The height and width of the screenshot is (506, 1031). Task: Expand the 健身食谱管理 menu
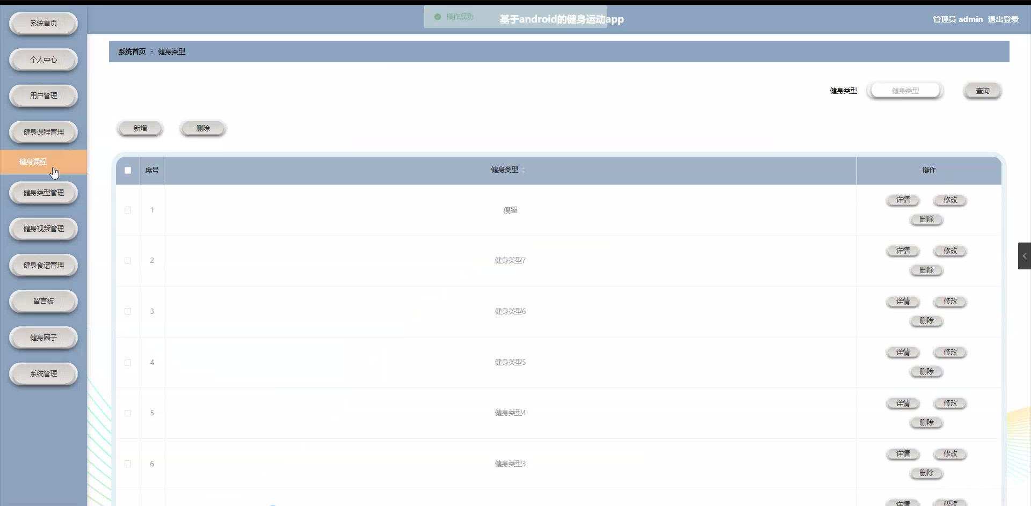pos(43,265)
